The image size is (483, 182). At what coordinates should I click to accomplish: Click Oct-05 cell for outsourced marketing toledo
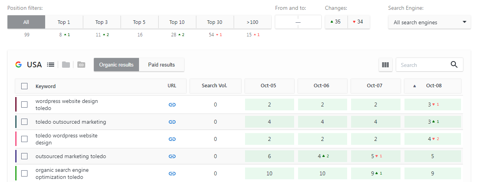point(269,156)
